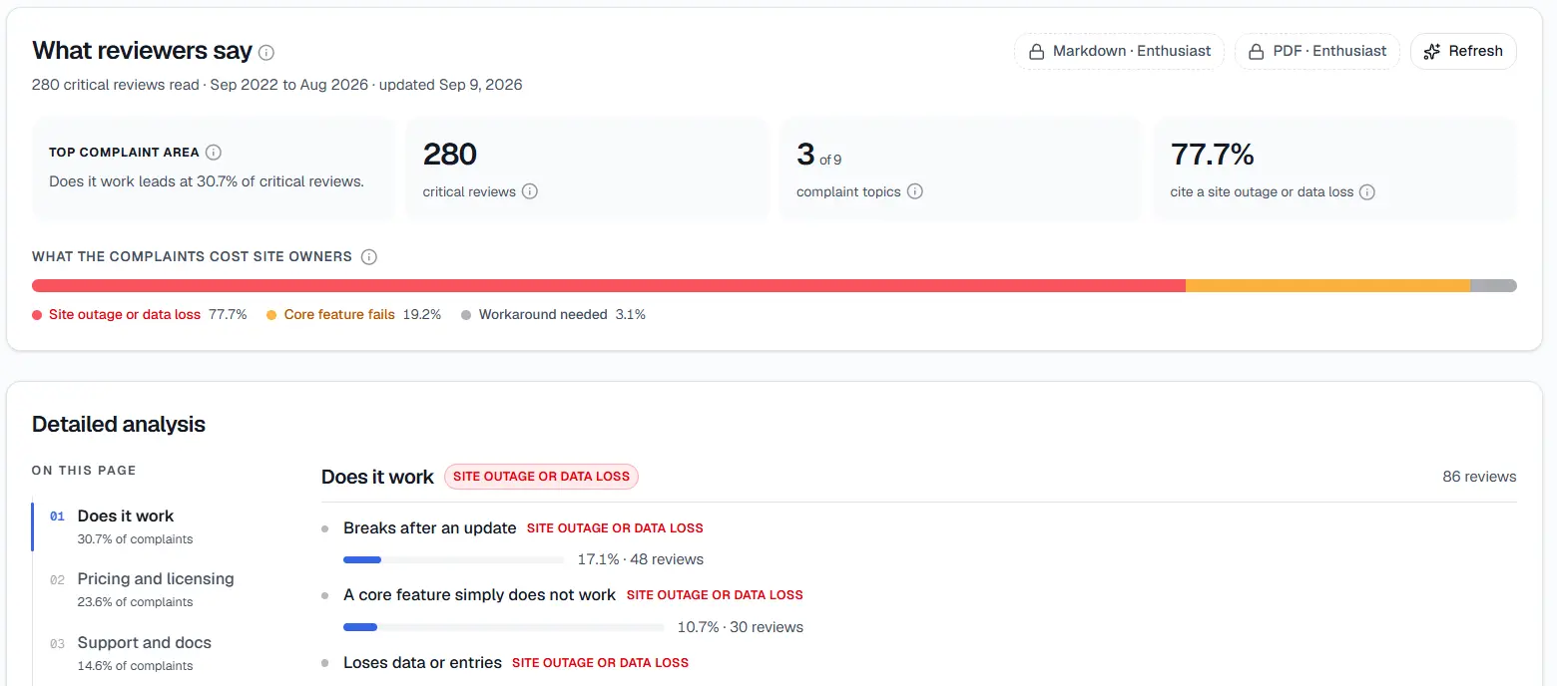Viewport: 1557px width, 686px height.
Task: Click the On This Page label
Action: [84, 471]
